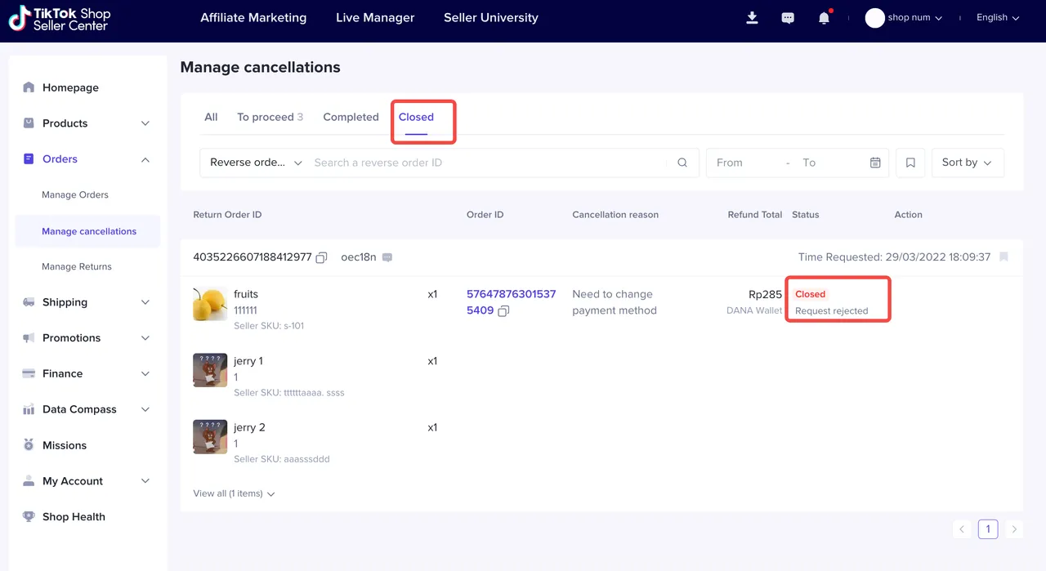Click the search magnifier icon
The width and height of the screenshot is (1046, 571).
(682, 163)
